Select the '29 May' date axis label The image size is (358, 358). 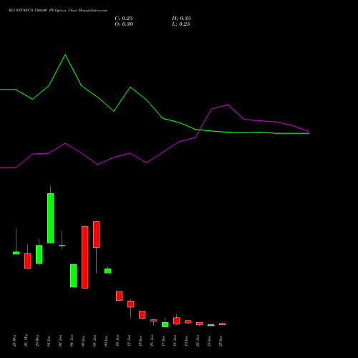pyautogui.click(x=38, y=340)
